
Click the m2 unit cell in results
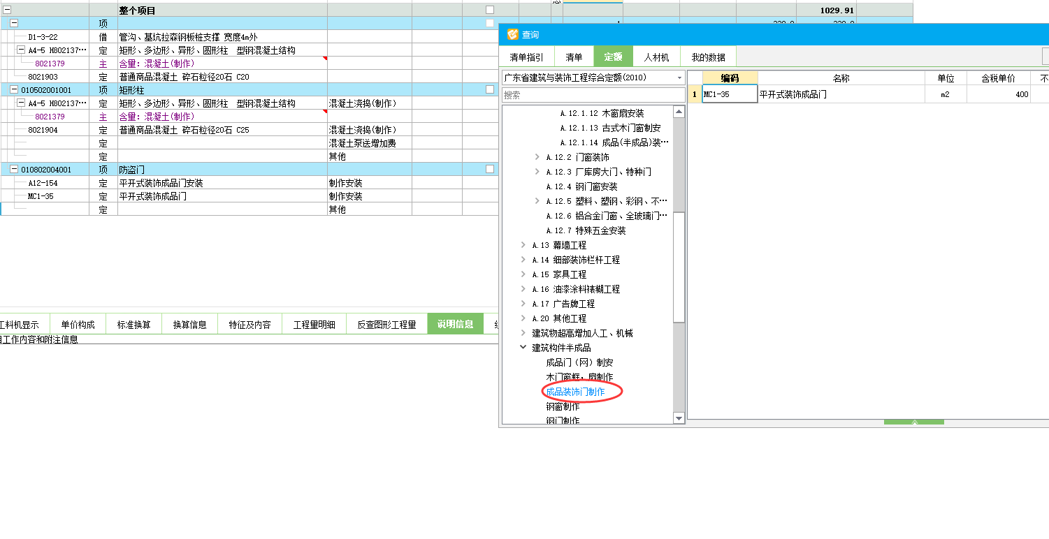[946, 94]
